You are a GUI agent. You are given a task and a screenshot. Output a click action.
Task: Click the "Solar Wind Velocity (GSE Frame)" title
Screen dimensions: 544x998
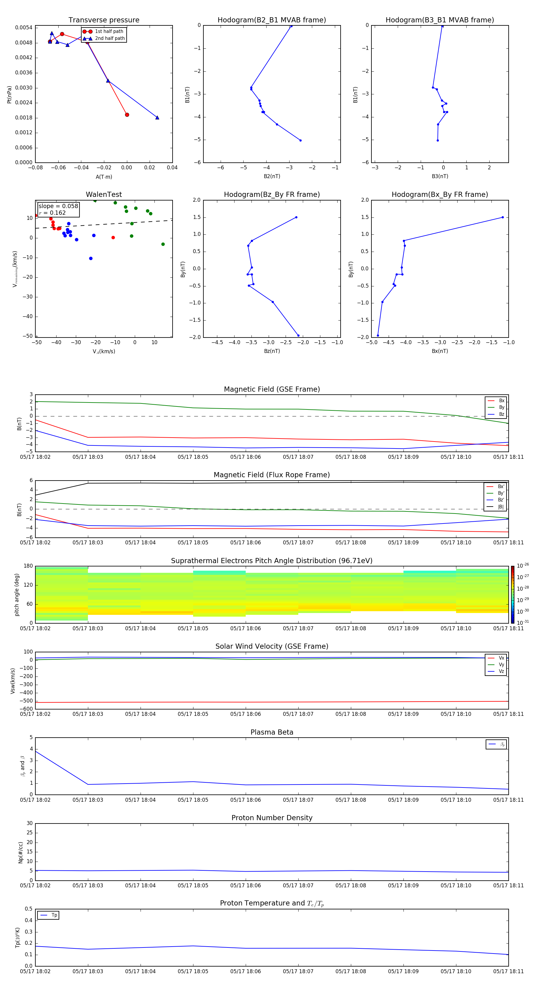click(x=272, y=646)
